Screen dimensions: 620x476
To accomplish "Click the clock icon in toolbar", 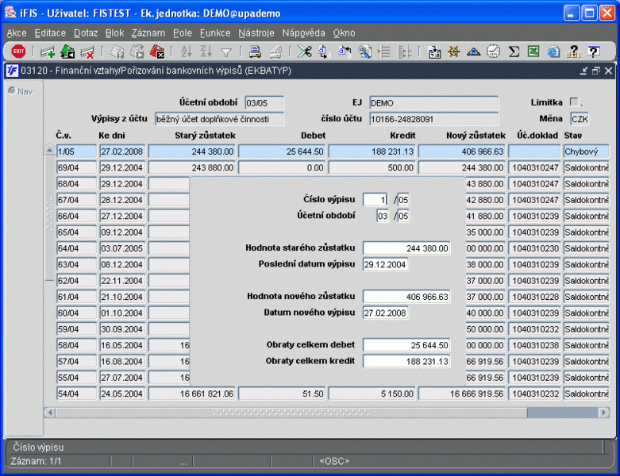I will click(493, 52).
